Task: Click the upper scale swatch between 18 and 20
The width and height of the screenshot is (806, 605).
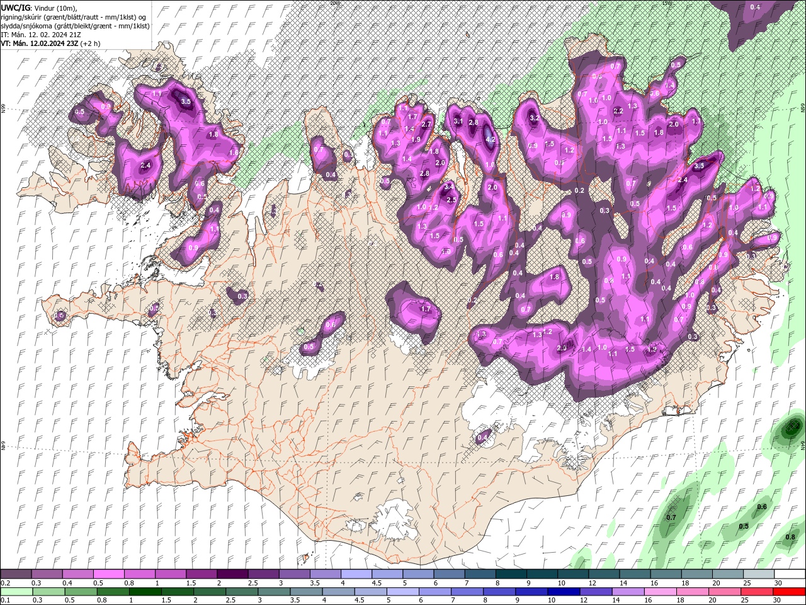Action: 696,575
